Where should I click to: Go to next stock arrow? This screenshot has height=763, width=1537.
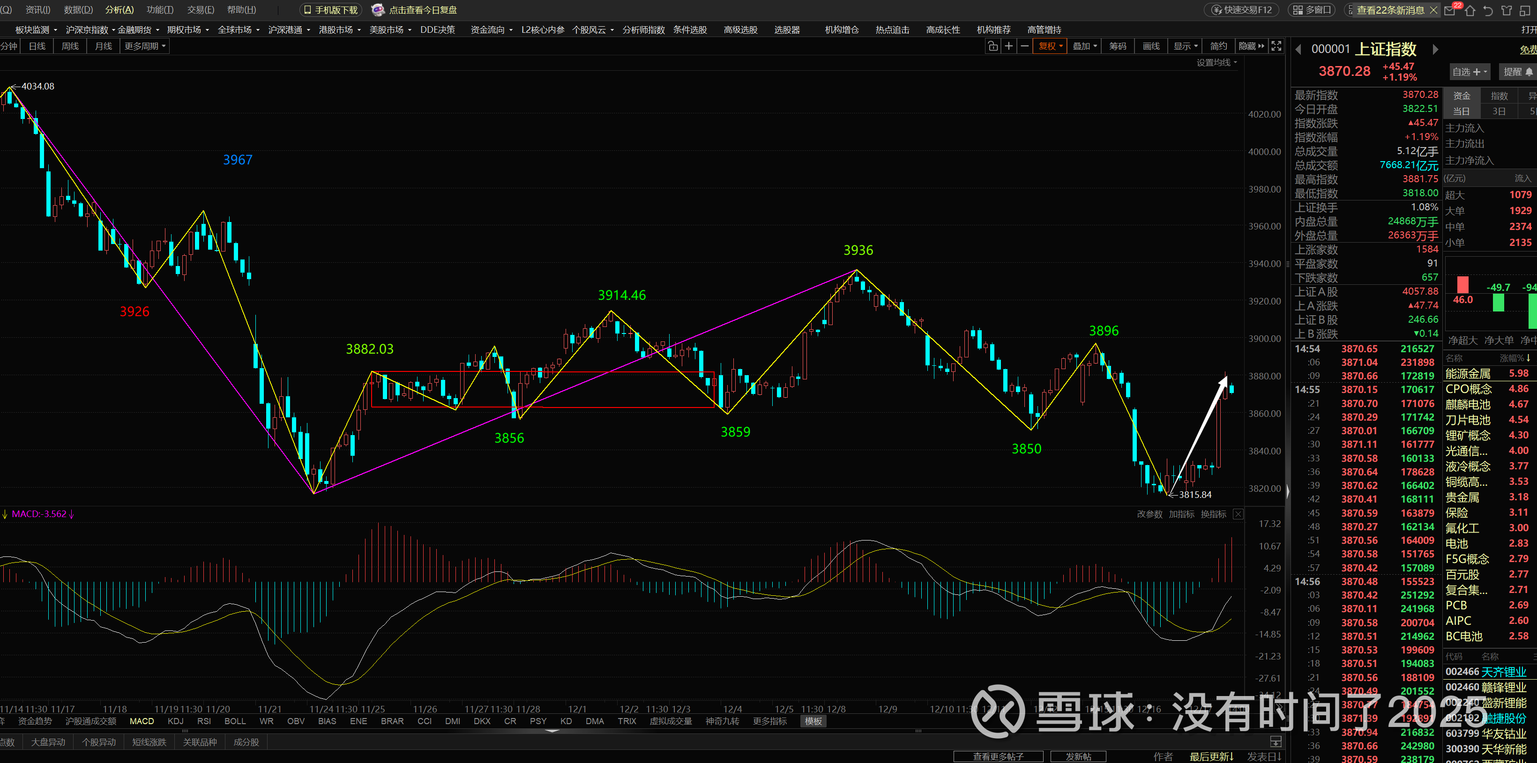1436,50
